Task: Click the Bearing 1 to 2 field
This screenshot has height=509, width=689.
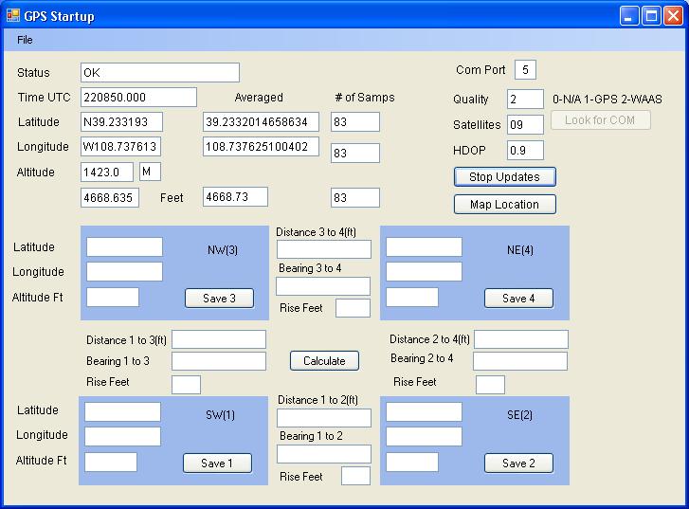Action: tap(324, 454)
